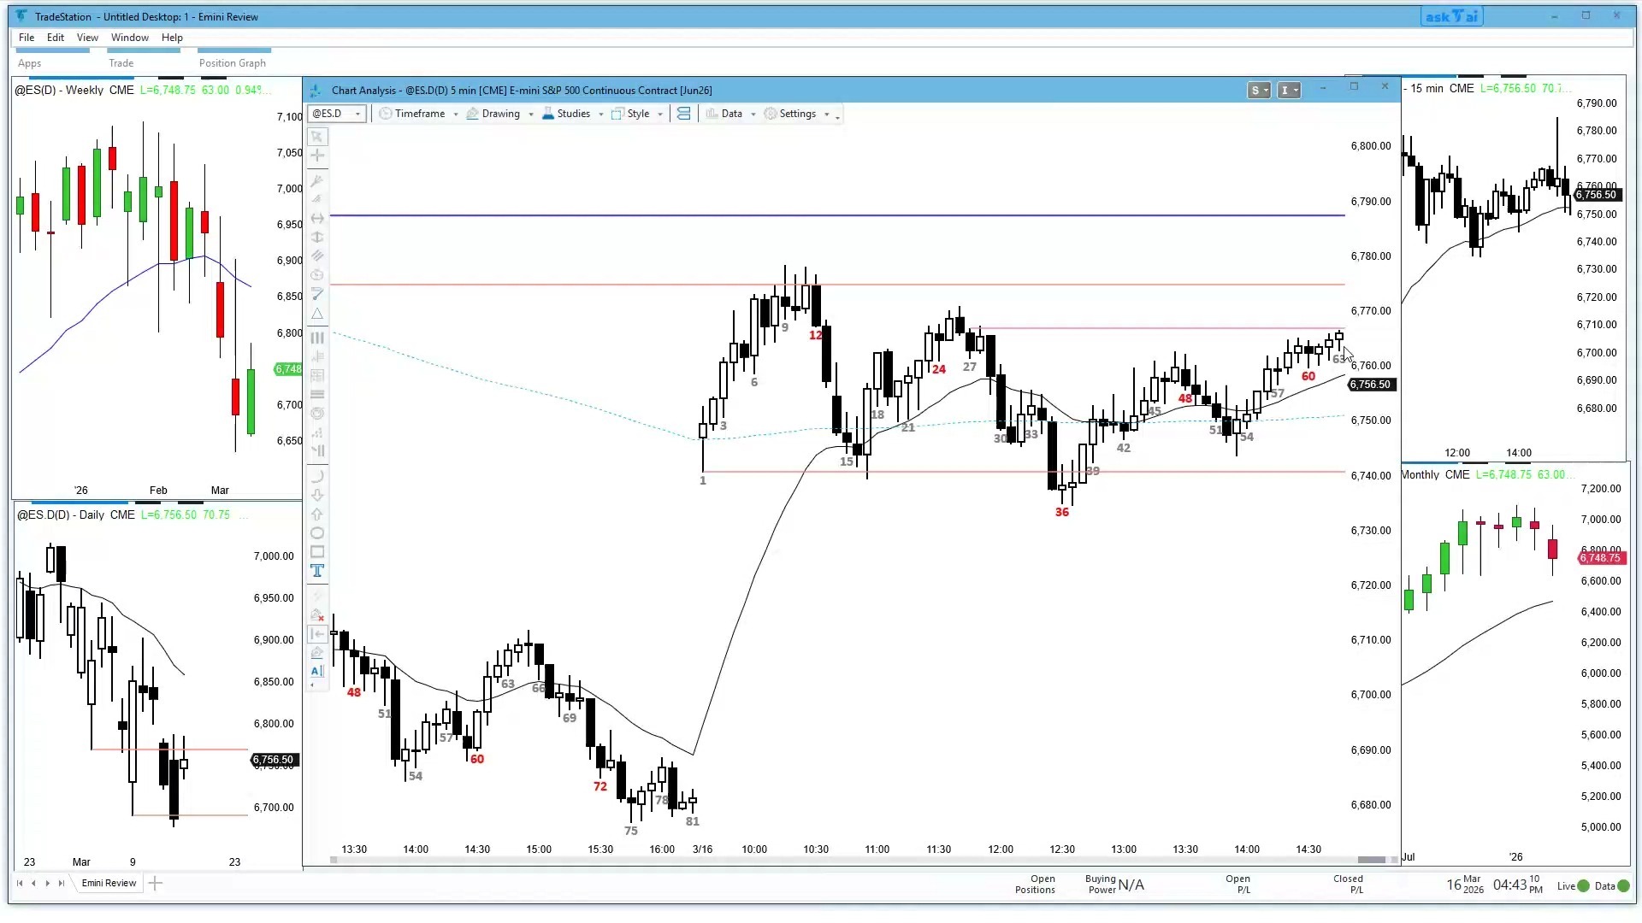
Task: Click the left-arrow-to-bar drawing toolbar icon
Action: (317, 634)
